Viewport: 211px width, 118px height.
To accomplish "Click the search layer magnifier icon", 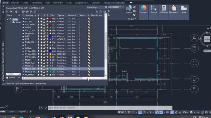I will 106,7.
